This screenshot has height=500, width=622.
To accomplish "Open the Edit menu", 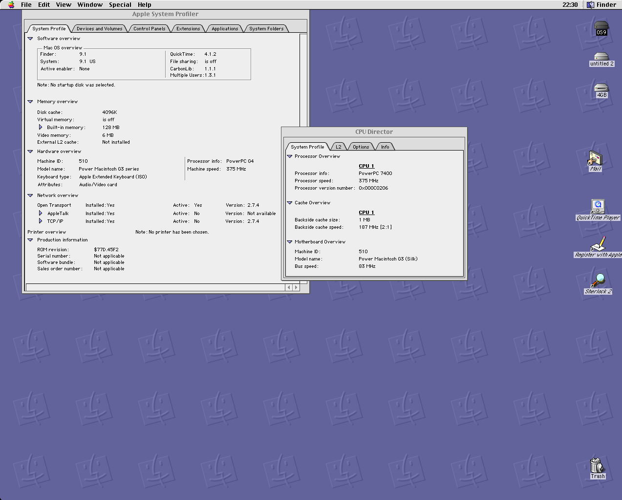I will [44, 4].
